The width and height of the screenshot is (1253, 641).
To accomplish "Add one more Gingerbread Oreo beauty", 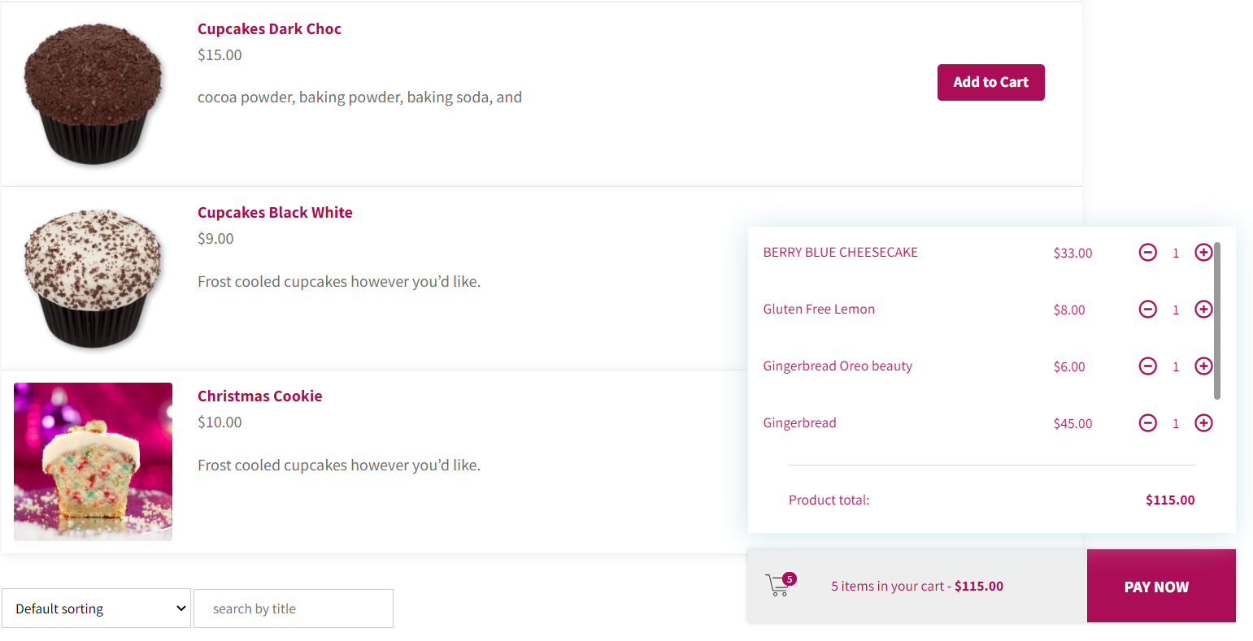I will [x=1203, y=366].
